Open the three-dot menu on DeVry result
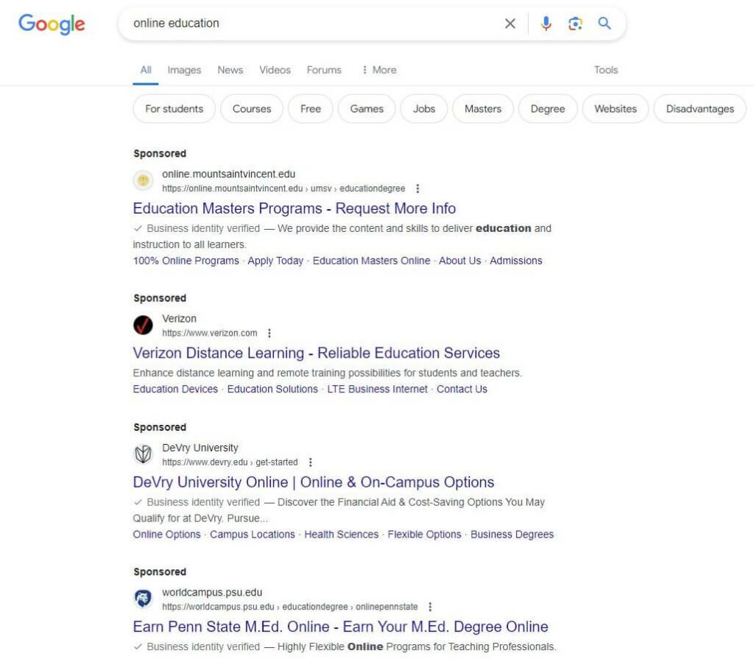Viewport: 754px width, 659px height. 310,462
